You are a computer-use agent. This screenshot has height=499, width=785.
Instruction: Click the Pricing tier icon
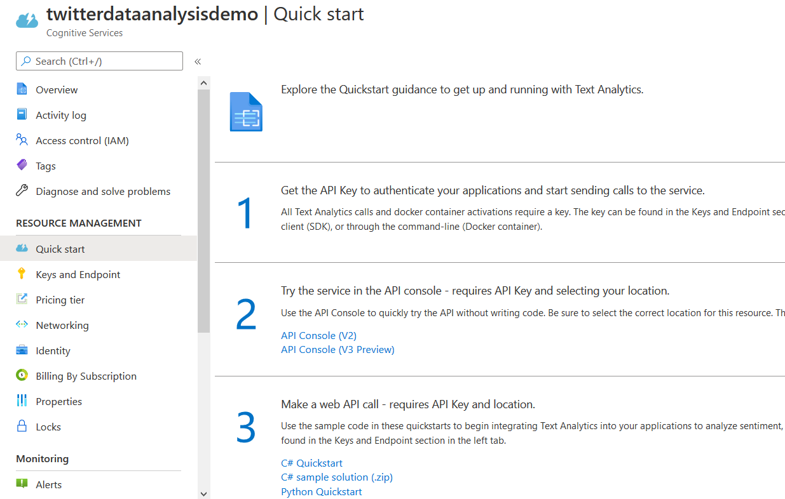(x=22, y=300)
